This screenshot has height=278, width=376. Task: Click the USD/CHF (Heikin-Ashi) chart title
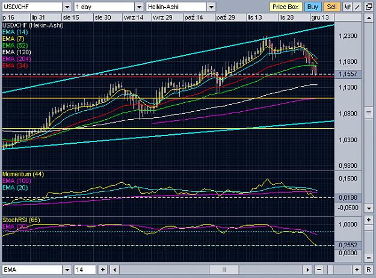tap(33, 25)
